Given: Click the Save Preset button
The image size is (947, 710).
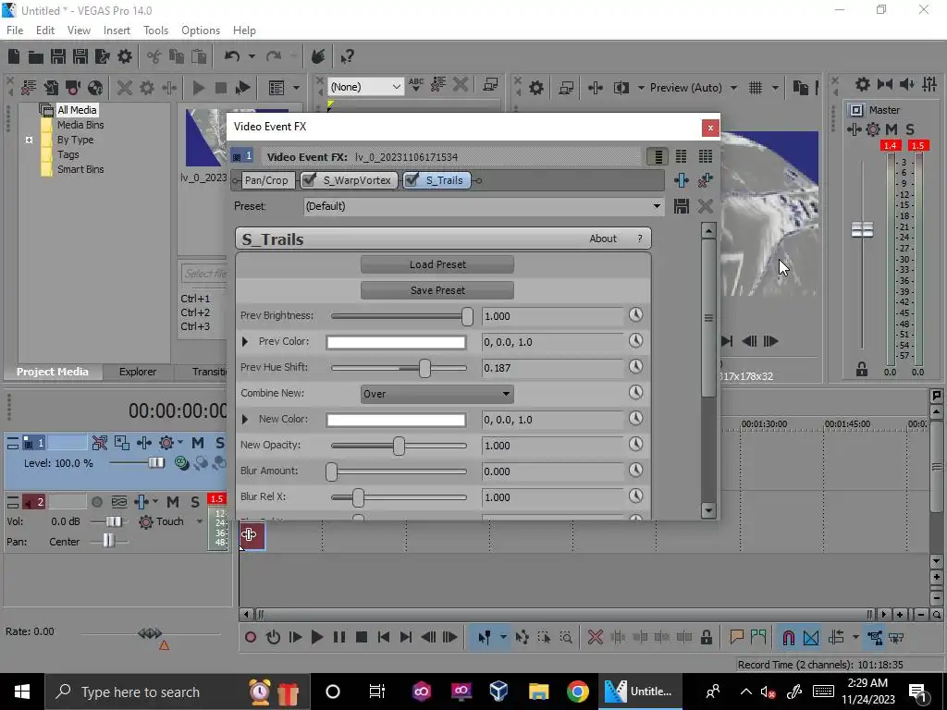Looking at the screenshot, I should click(437, 290).
